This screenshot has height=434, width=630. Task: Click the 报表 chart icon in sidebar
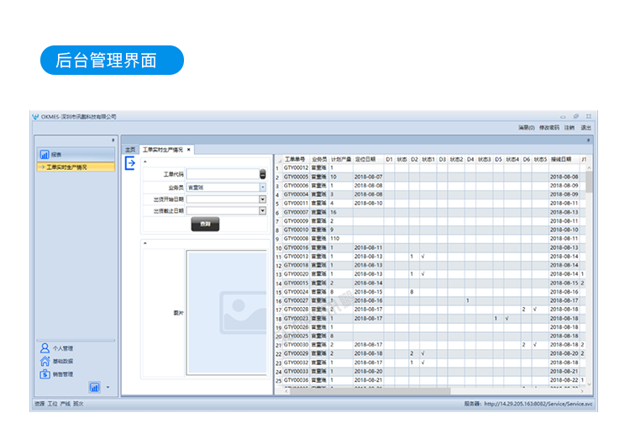44,155
